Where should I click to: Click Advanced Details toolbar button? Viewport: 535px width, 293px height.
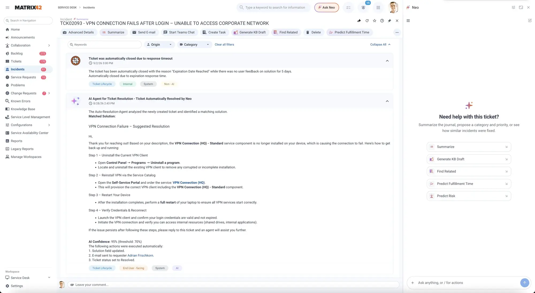(78, 32)
